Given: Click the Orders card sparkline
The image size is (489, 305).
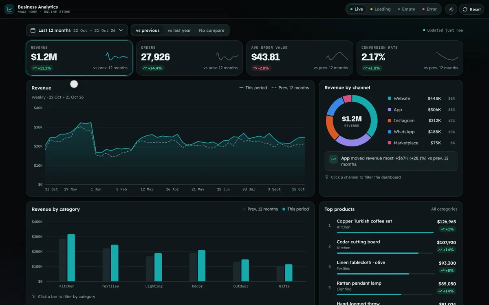Looking at the screenshot, I should (x=227, y=56).
